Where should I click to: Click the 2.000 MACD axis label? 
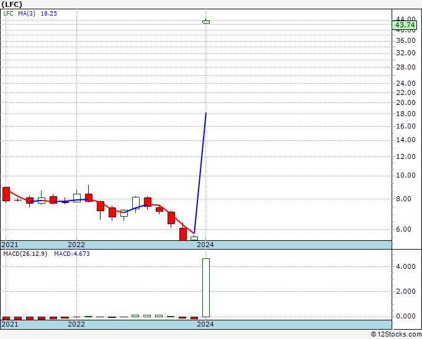coord(406,291)
